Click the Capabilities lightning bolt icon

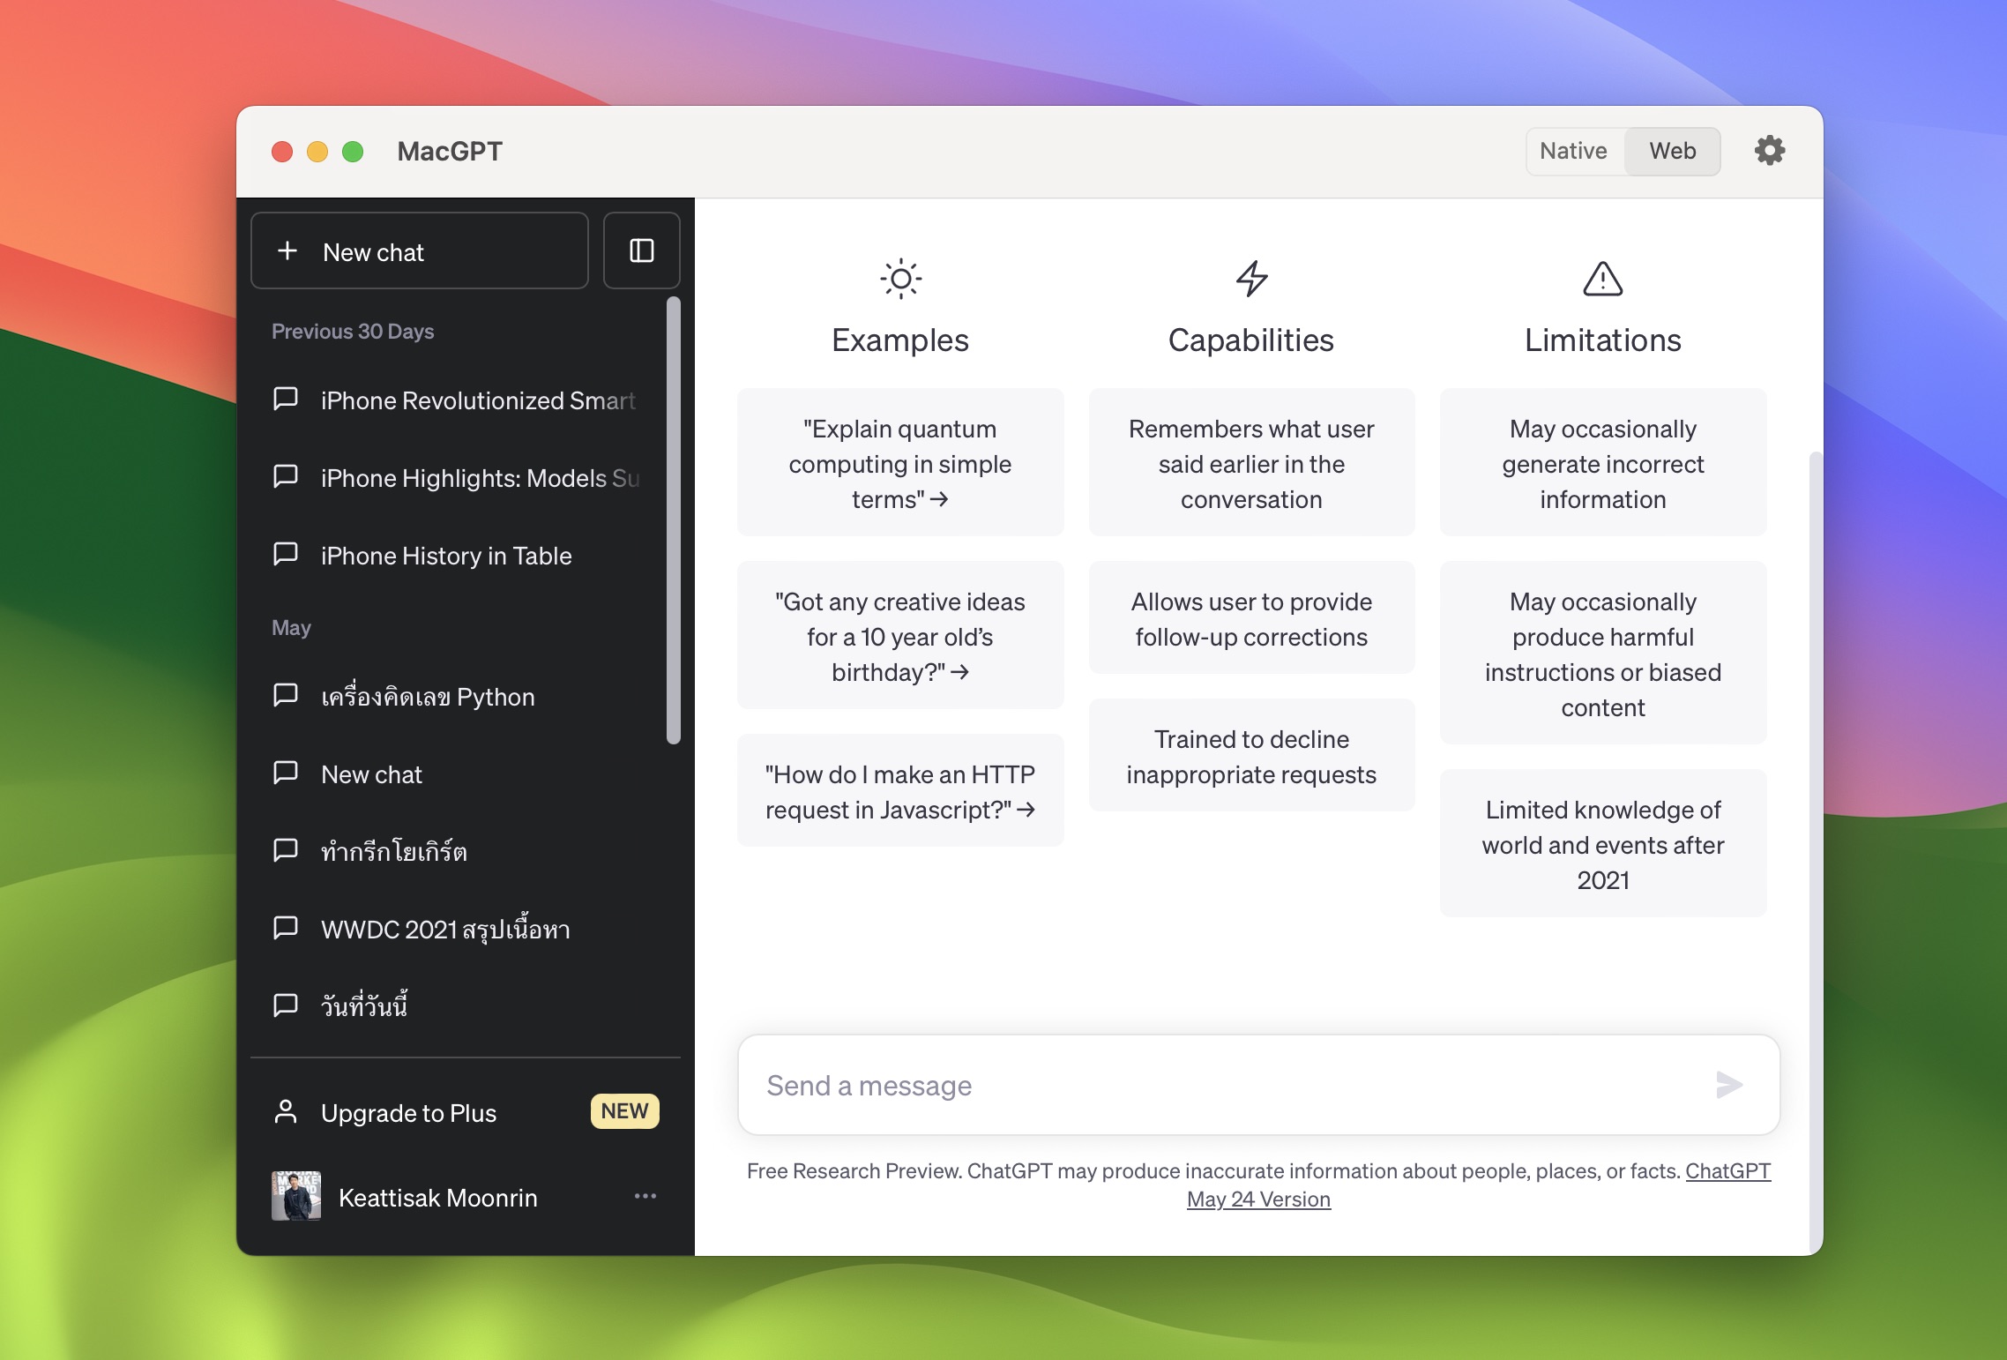tap(1251, 279)
